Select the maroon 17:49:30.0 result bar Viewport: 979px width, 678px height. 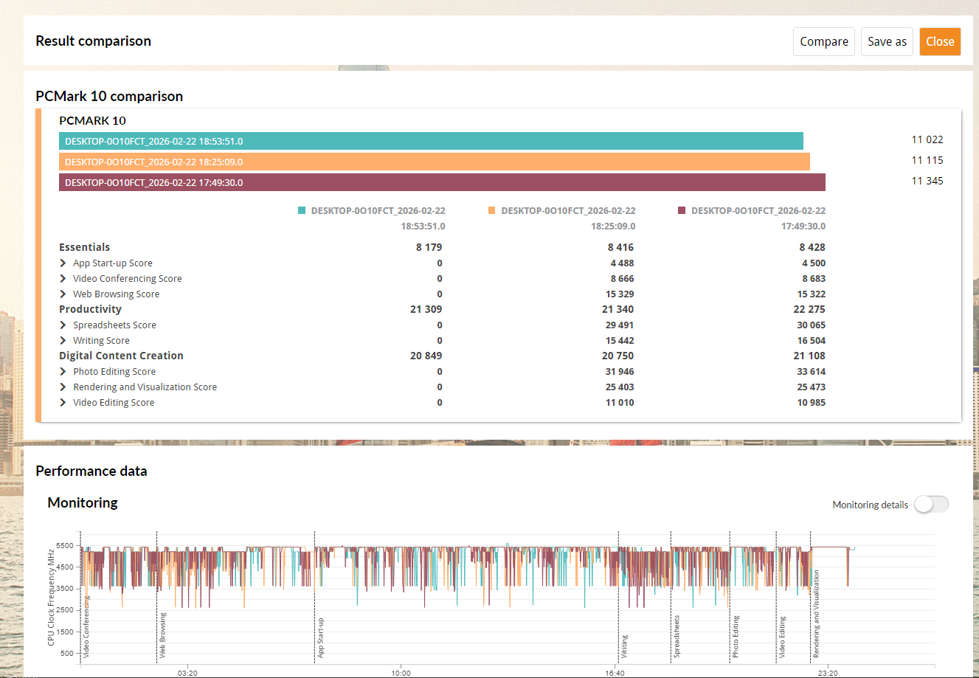[442, 182]
